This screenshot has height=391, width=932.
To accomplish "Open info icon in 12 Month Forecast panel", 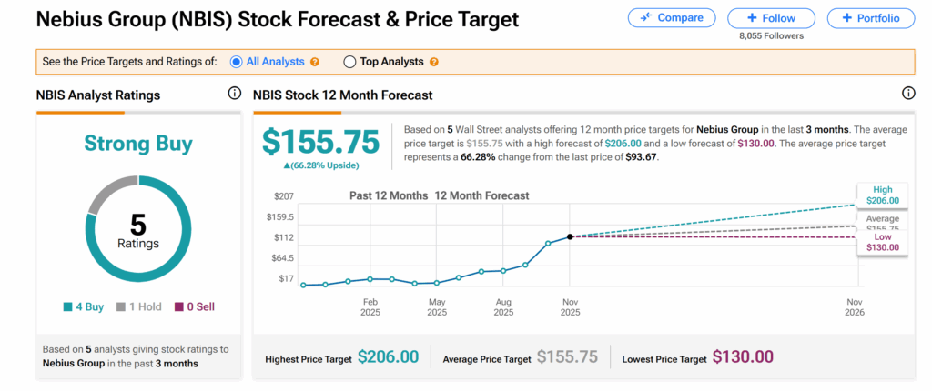I will pos(907,94).
